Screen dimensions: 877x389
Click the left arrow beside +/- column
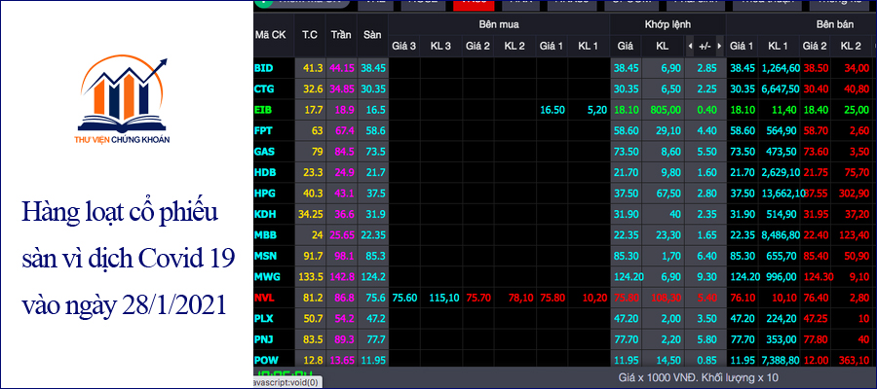tap(690, 46)
